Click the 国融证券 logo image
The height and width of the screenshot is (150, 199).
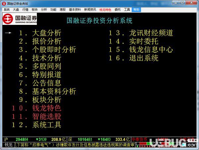click(20, 19)
